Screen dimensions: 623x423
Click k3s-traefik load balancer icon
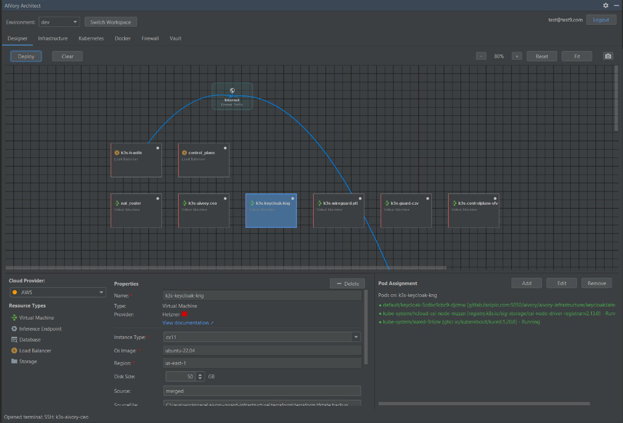click(117, 152)
